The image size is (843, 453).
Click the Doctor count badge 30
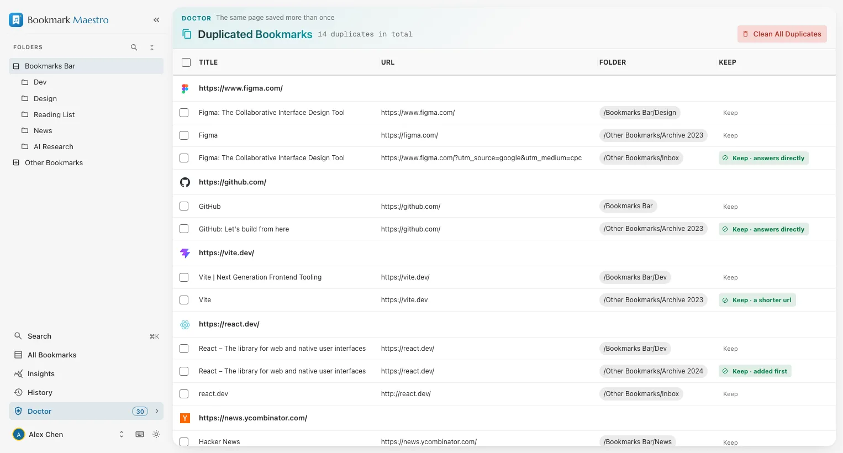point(140,411)
